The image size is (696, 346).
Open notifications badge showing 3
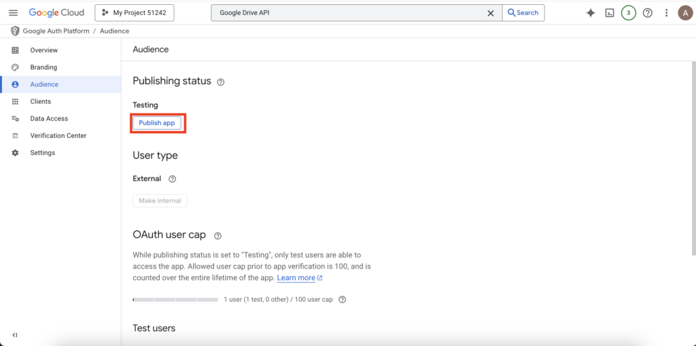(629, 13)
